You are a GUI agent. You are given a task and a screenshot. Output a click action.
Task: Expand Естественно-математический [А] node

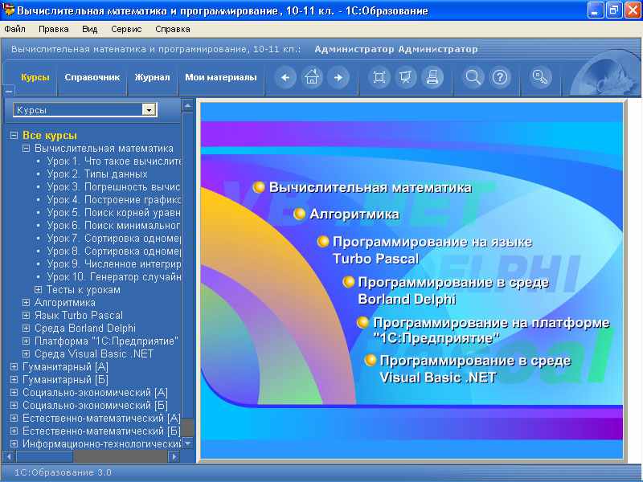coord(14,418)
